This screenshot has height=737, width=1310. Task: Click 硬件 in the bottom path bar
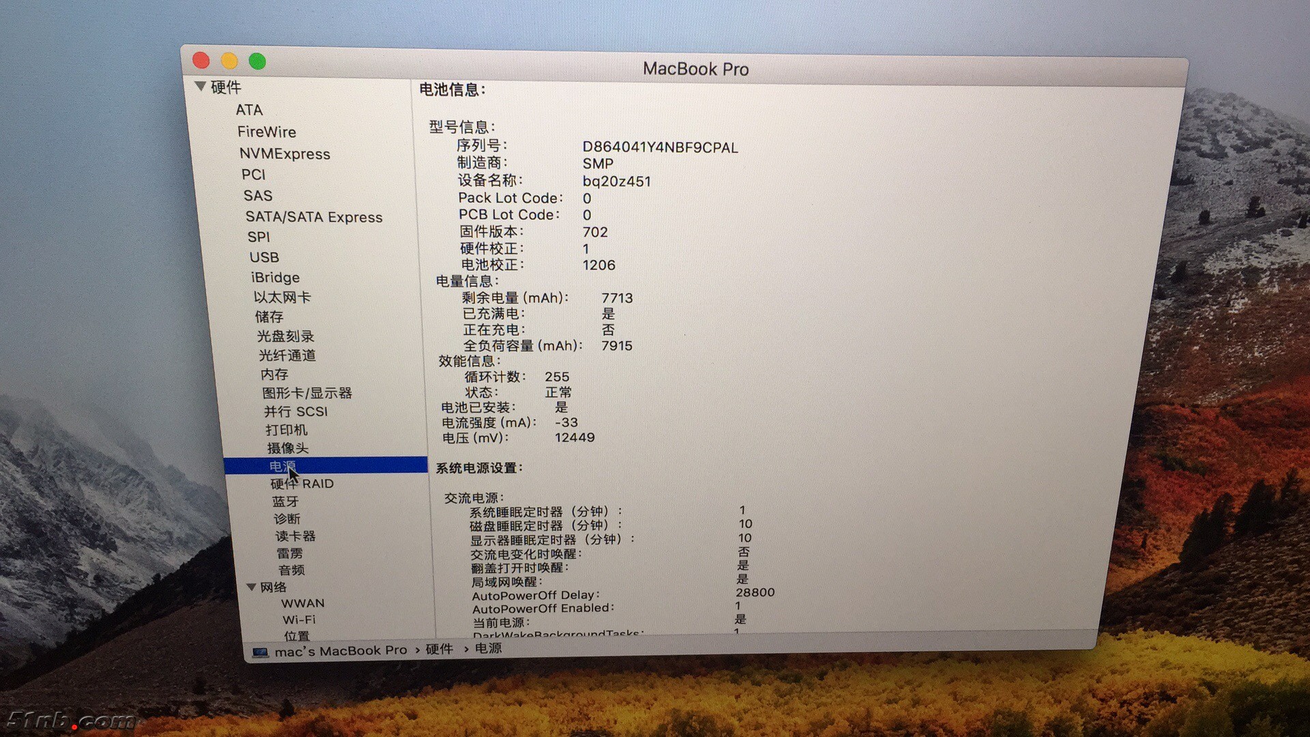point(439,649)
